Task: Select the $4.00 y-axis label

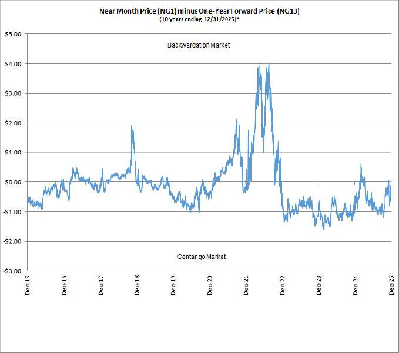Action: (12, 63)
